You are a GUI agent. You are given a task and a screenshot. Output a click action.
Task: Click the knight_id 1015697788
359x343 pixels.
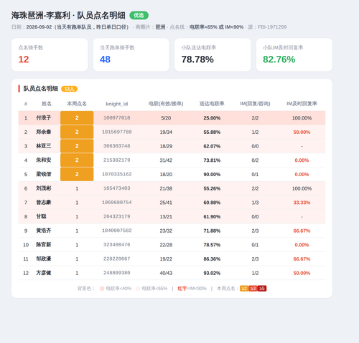click(x=117, y=132)
